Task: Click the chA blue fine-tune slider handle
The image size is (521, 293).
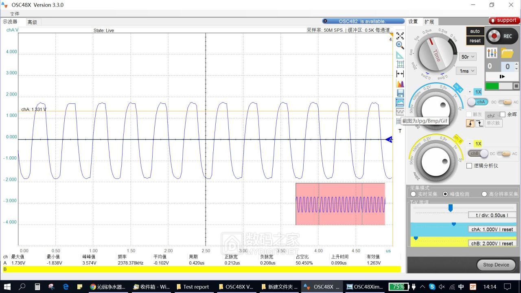Action: click(454, 224)
